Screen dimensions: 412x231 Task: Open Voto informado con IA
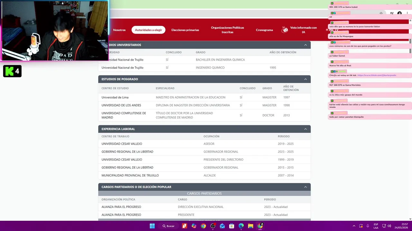click(303, 30)
